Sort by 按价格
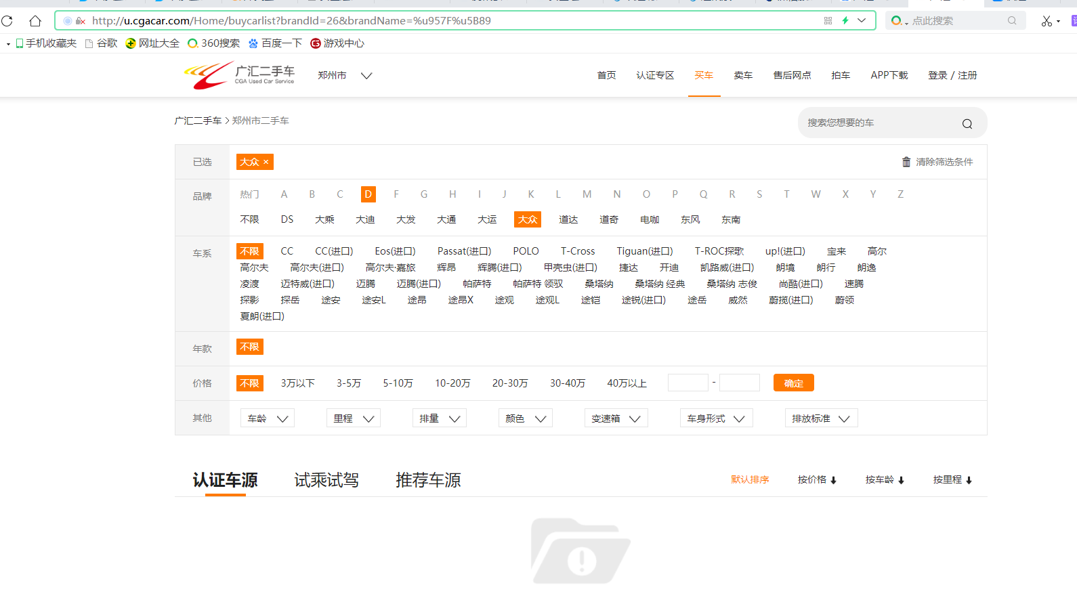Image resolution: width=1077 pixels, height=604 pixels. (x=817, y=479)
